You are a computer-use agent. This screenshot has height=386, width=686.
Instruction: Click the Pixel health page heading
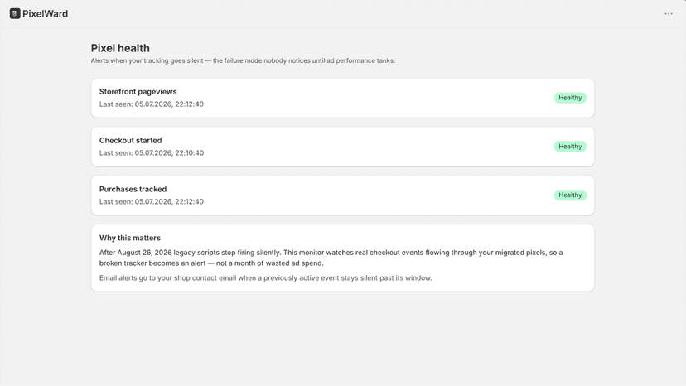click(120, 48)
